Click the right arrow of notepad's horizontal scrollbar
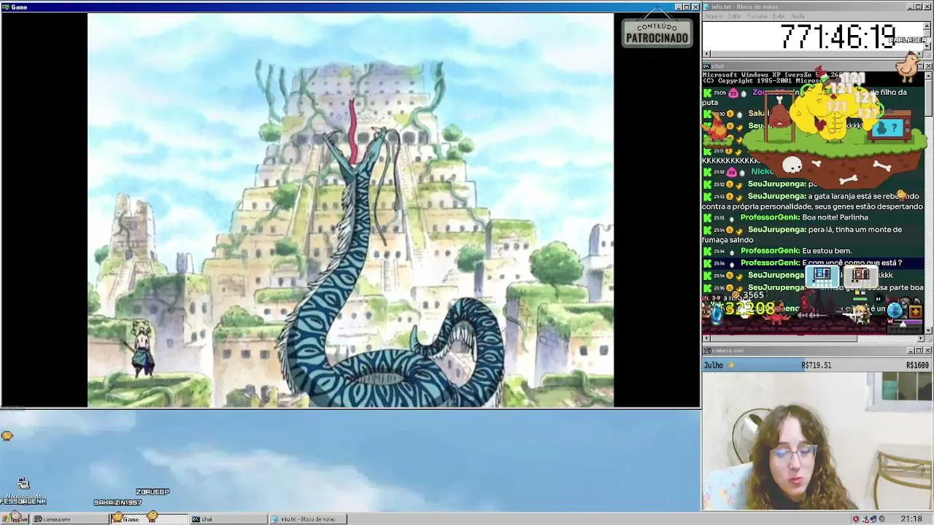Screen dimensions: 934x525 click(919, 54)
